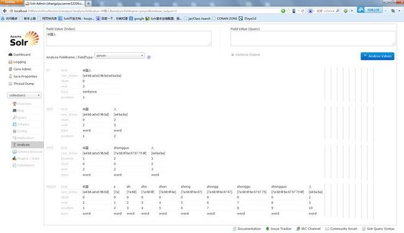Open the Replication icon in sidebar
Screen dimensions: 404x233
[x=14, y=138]
